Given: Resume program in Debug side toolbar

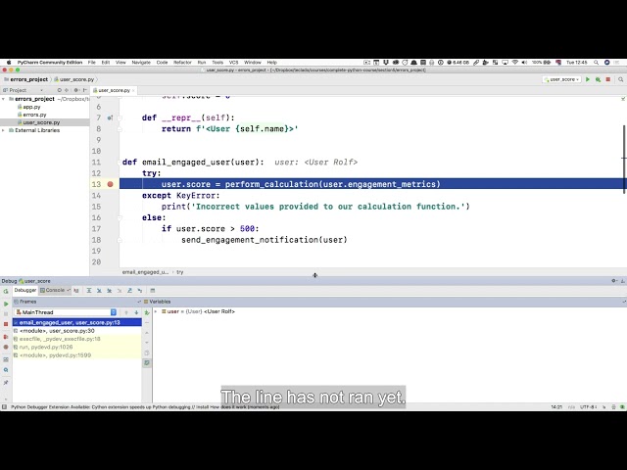Looking at the screenshot, I should pyautogui.click(x=6, y=304).
